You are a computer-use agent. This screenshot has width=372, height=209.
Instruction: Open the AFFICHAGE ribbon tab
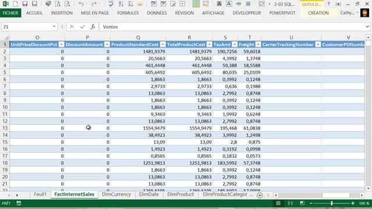(213, 13)
